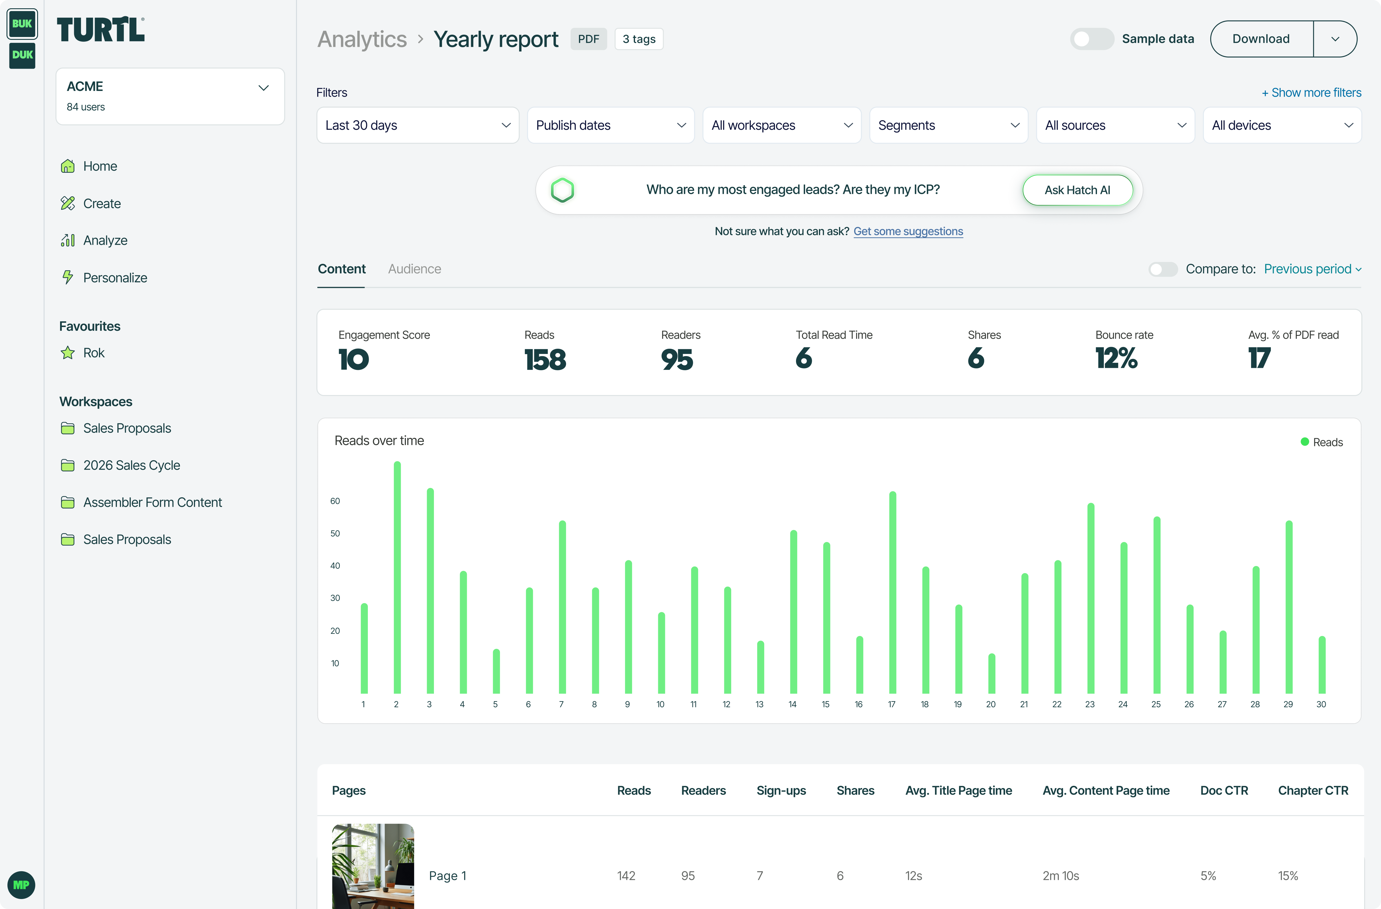Click the Analyze bar-chart icon
The width and height of the screenshot is (1381, 909).
click(68, 241)
